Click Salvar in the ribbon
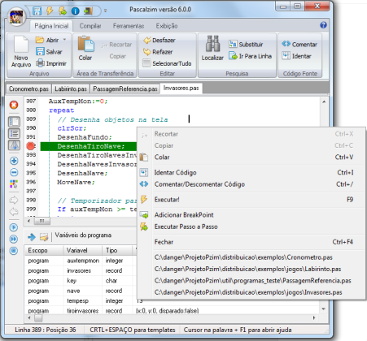The image size is (367, 341). click(49, 52)
